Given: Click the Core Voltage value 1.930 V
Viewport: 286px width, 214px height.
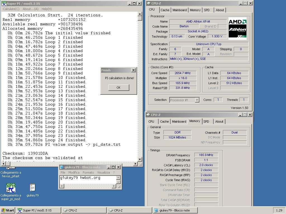Looking at the screenshot, I should pyautogui.click(x=217, y=36).
